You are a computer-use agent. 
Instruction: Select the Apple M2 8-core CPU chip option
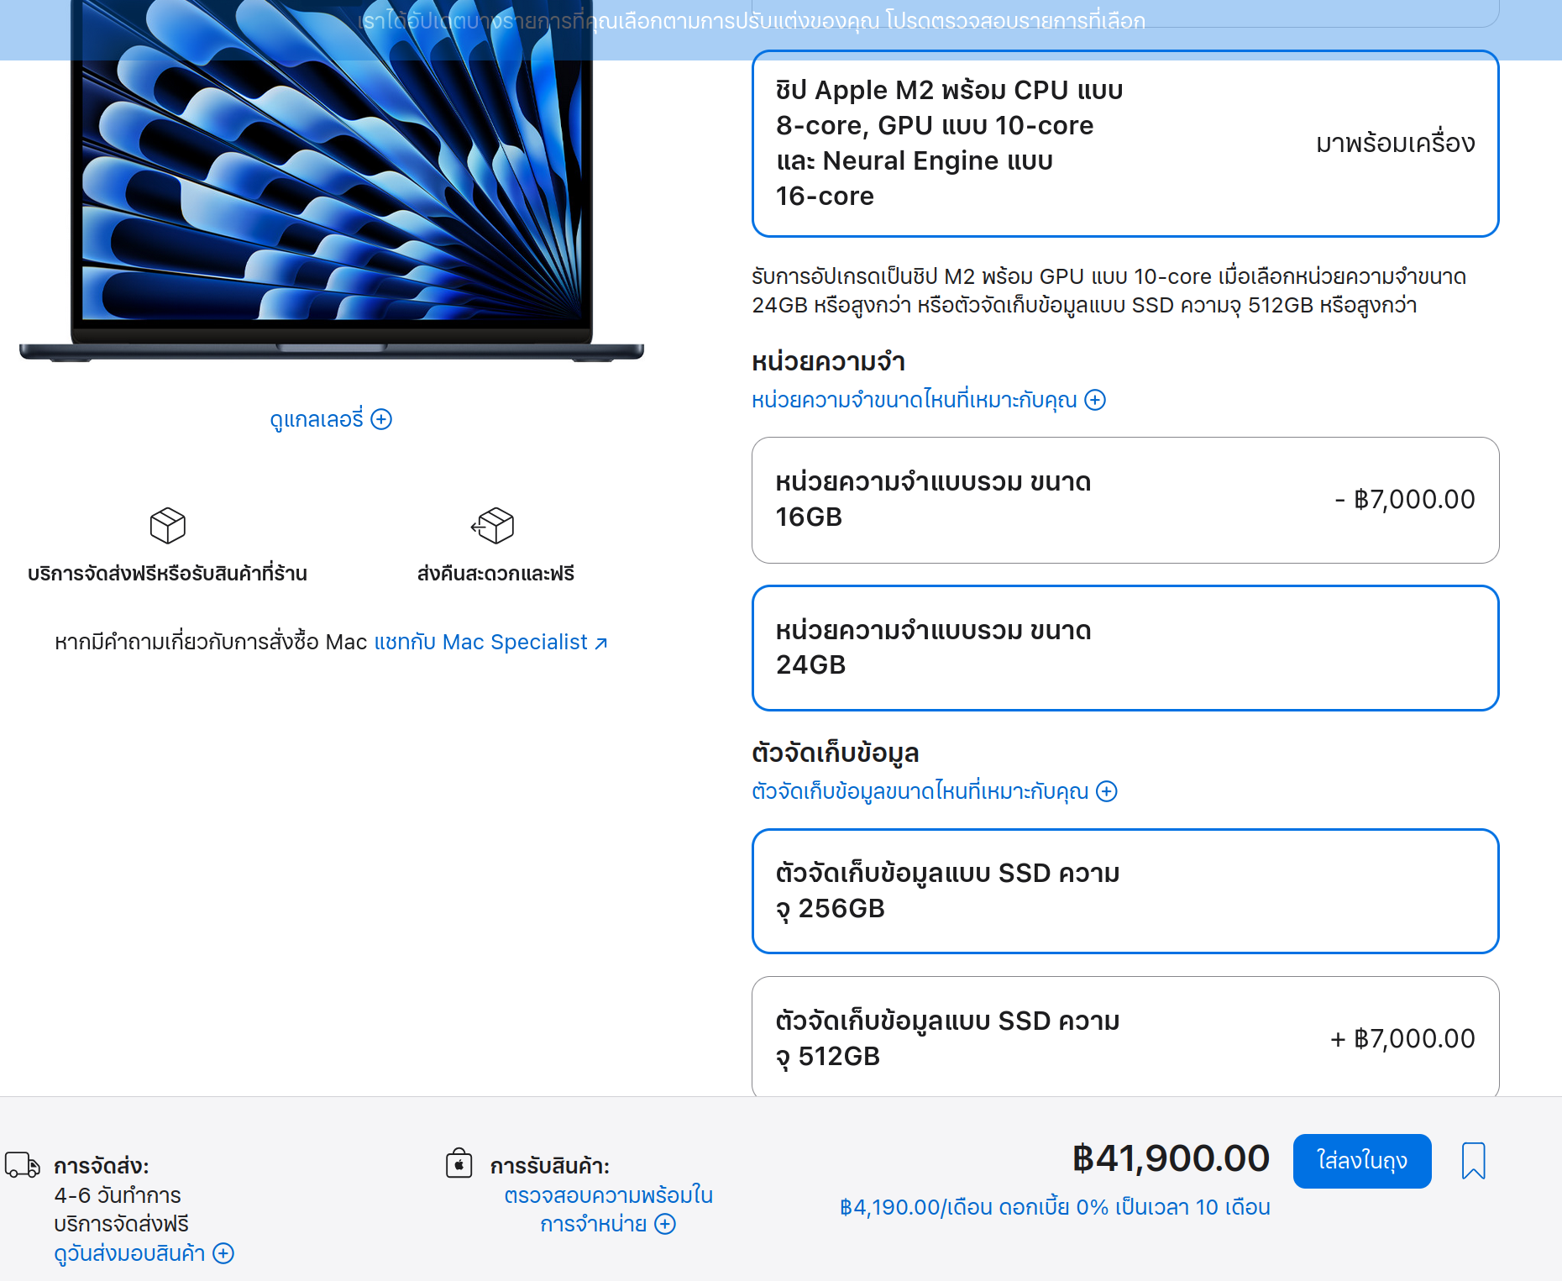pos(1125,144)
